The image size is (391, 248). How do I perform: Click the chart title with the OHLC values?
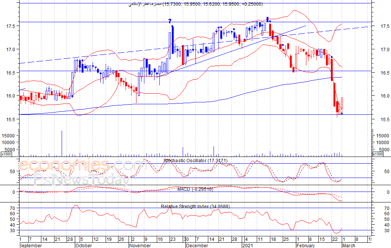(195, 4)
